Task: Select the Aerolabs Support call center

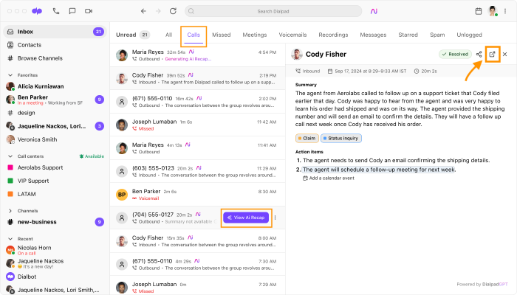Action: pyautogui.click(x=41, y=168)
